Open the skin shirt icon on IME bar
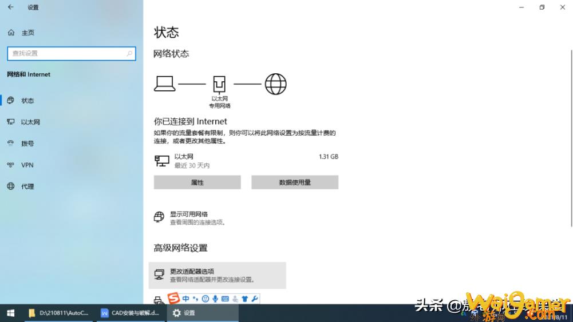 point(245,299)
